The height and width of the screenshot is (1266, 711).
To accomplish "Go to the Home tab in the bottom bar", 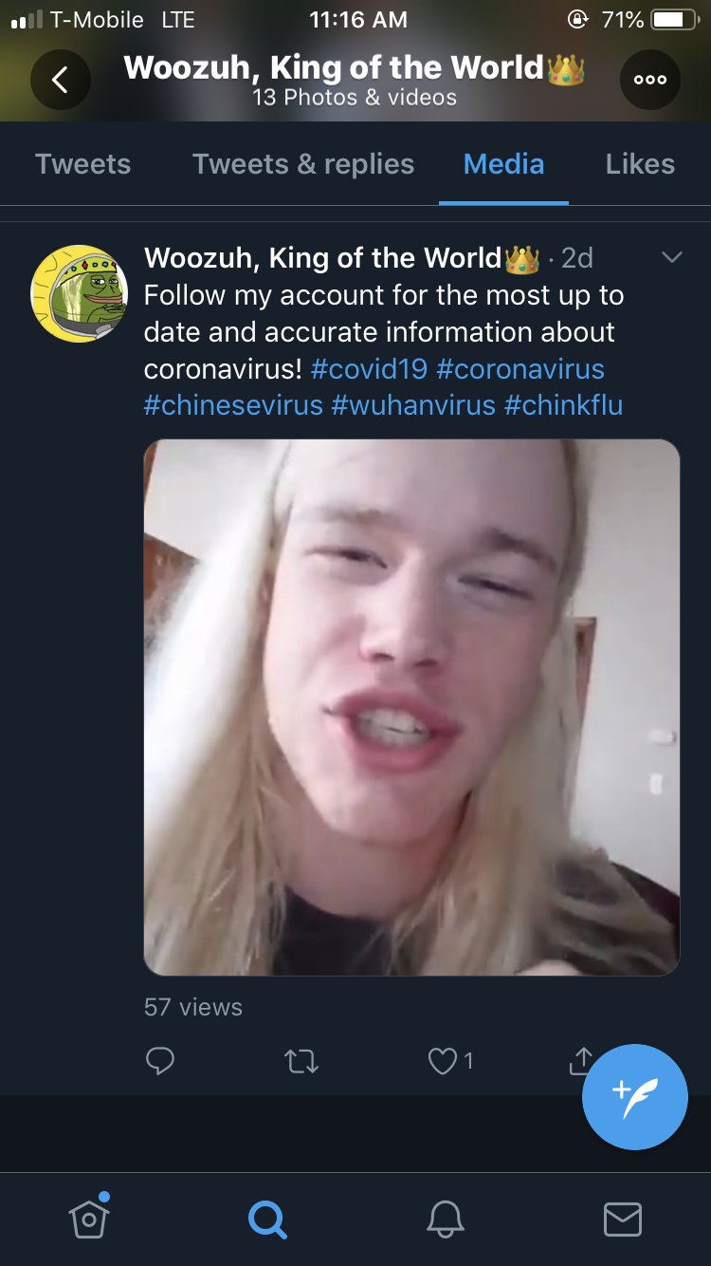I will coord(89,1217).
